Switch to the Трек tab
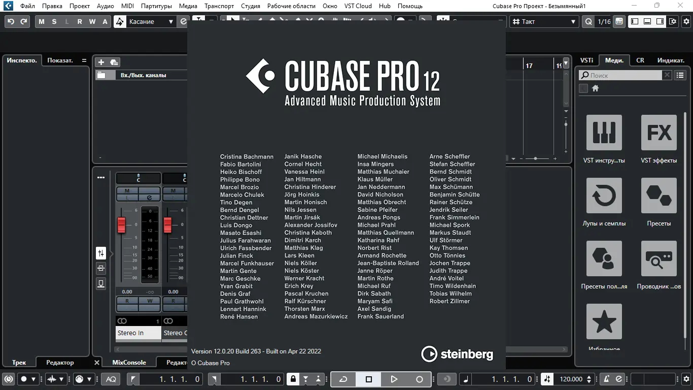This screenshot has height=390, width=693. (19, 363)
